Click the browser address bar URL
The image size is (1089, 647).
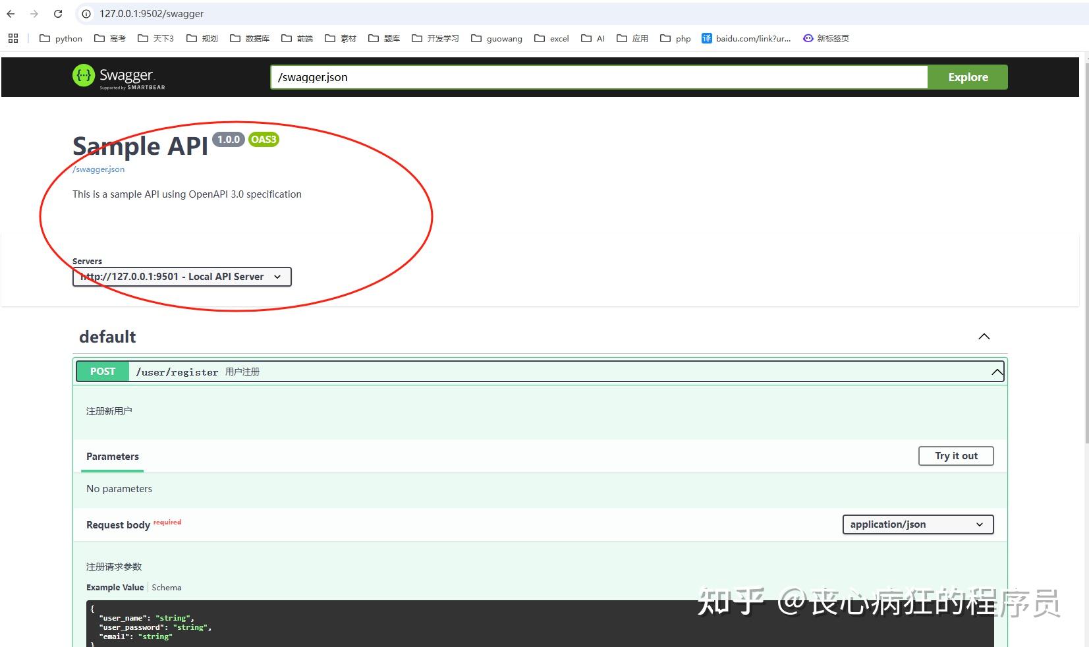click(x=152, y=14)
